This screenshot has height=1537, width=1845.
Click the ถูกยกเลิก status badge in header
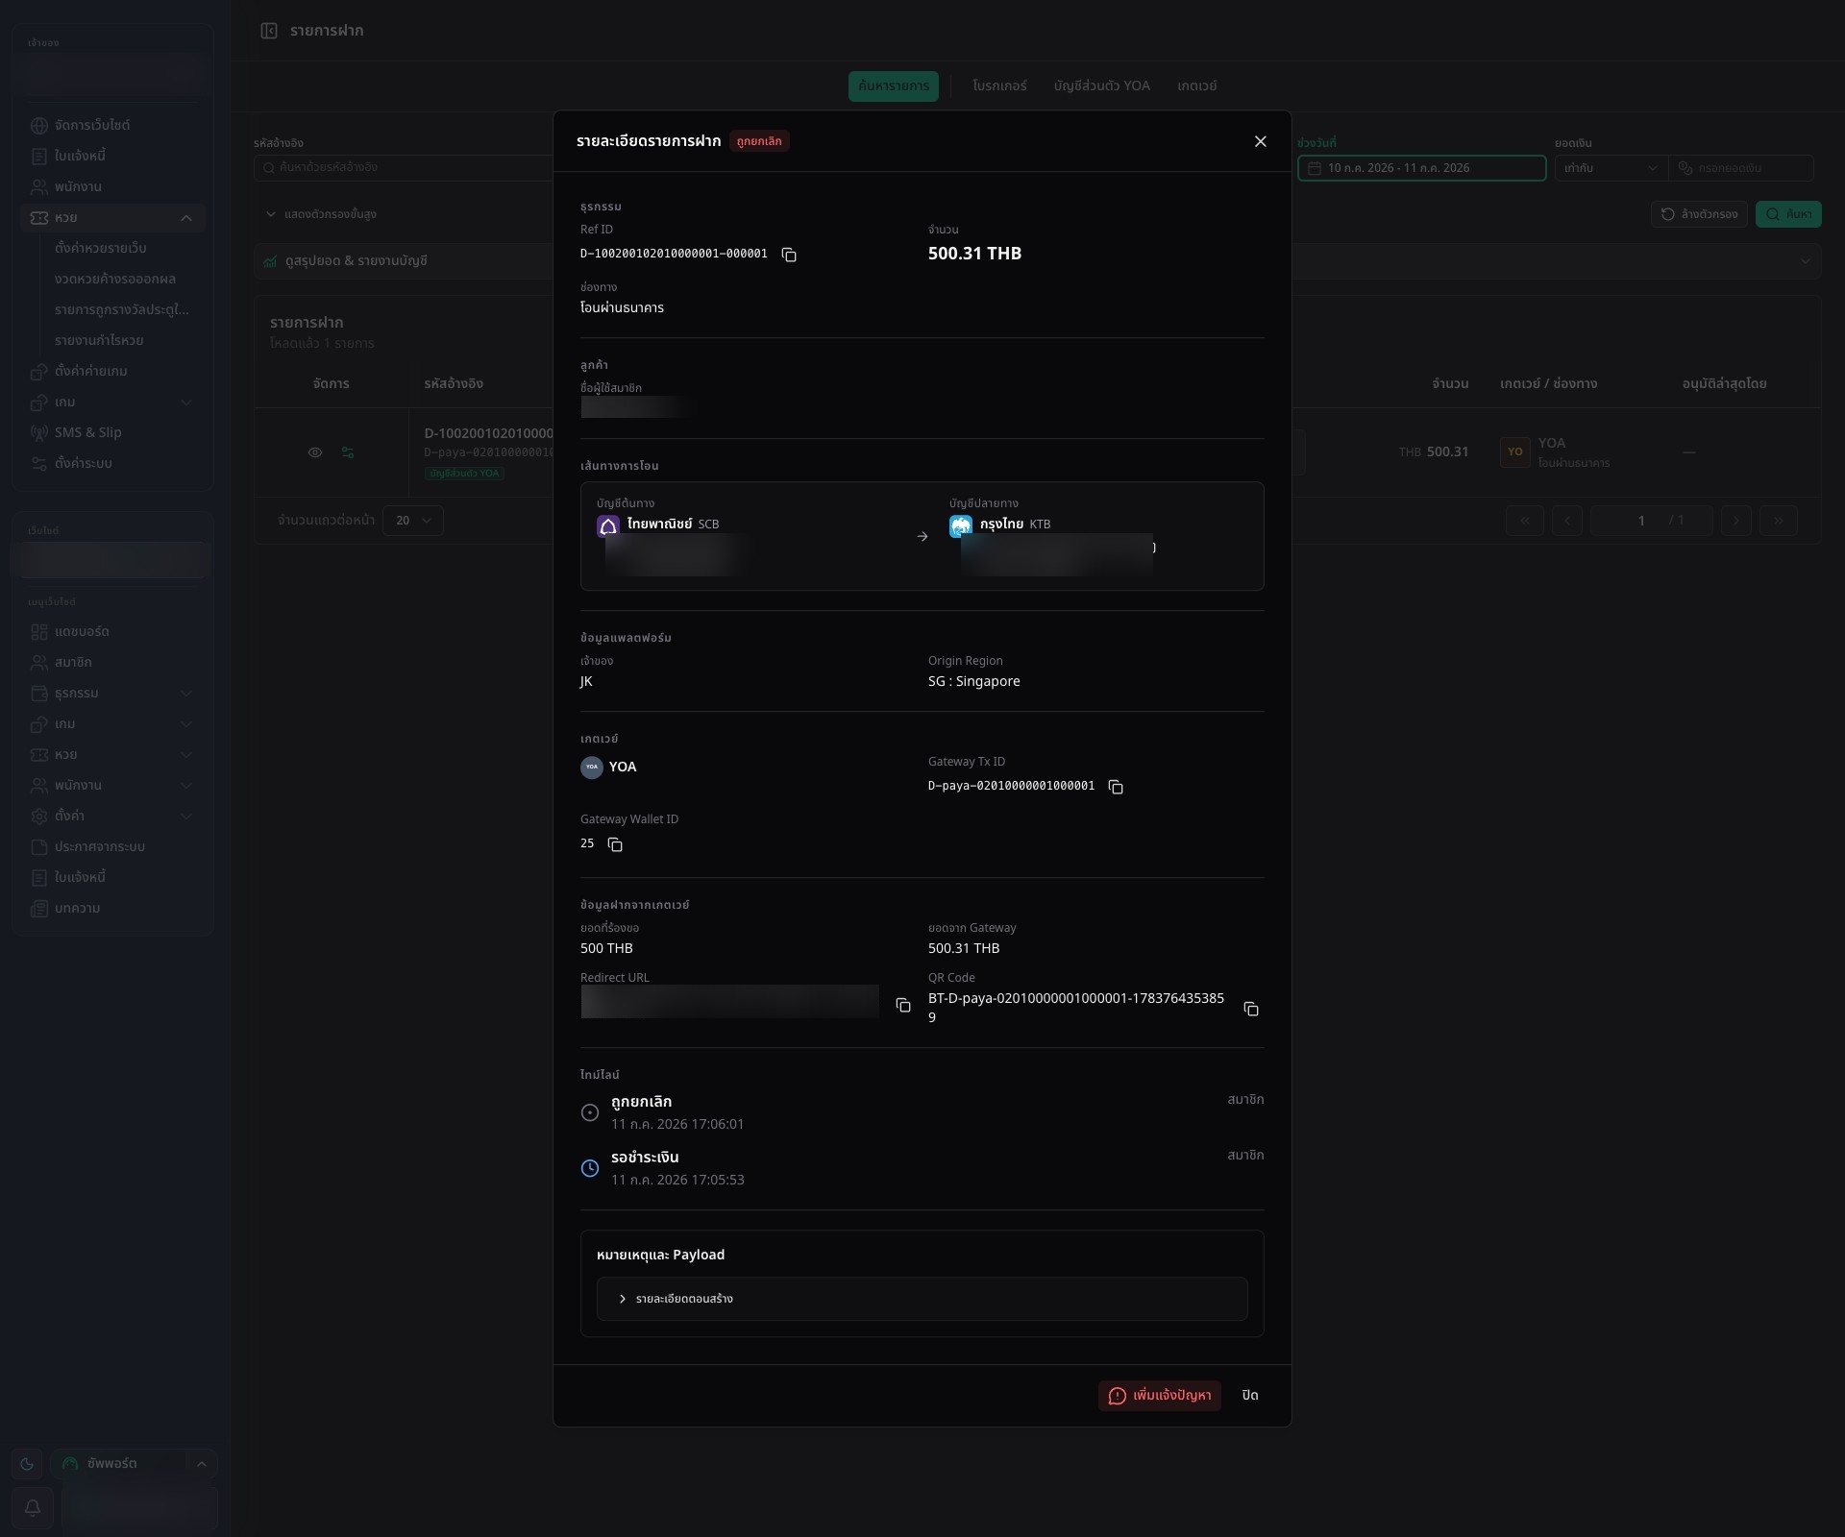pyautogui.click(x=759, y=141)
